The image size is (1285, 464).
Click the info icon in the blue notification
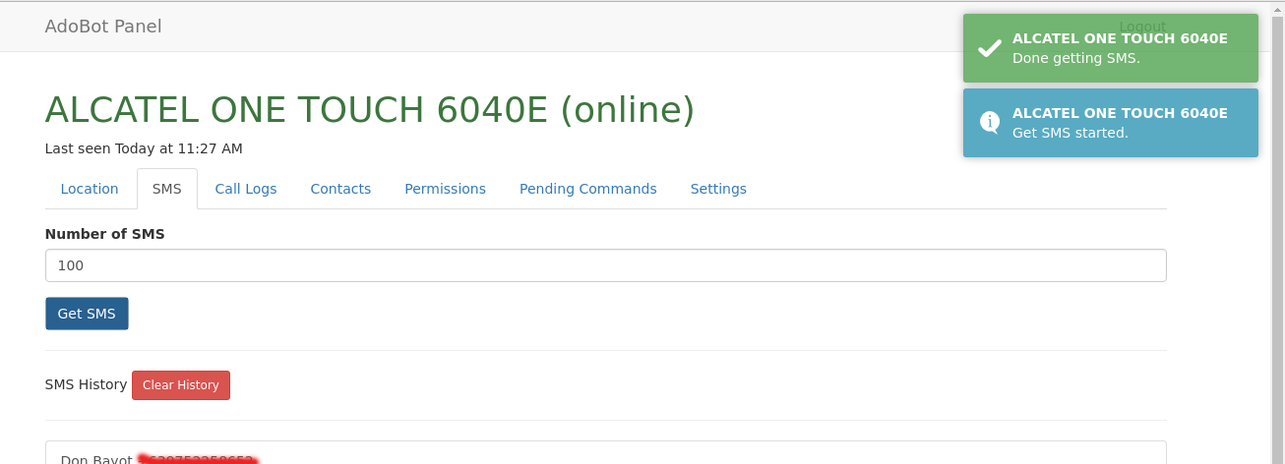[990, 123]
